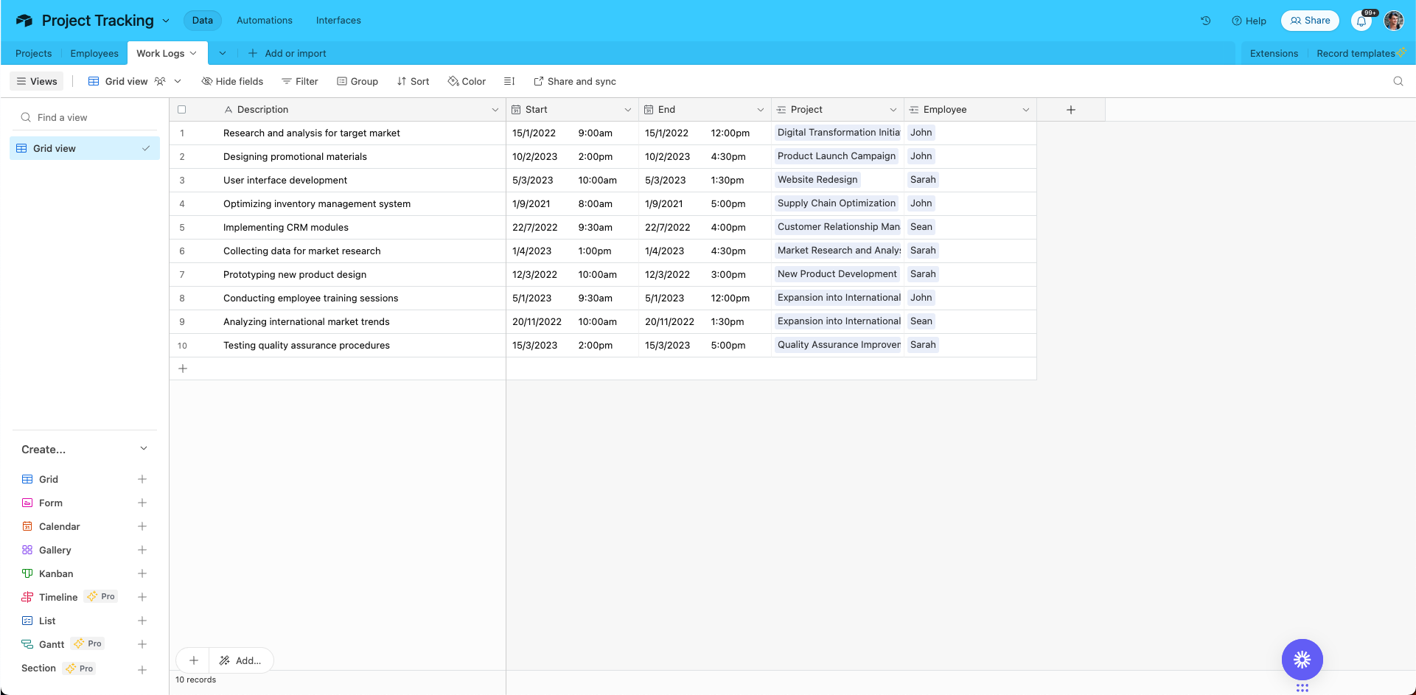Select the Color tool in the toolbar
The height and width of the screenshot is (695, 1416).
(x=466, y=81)
